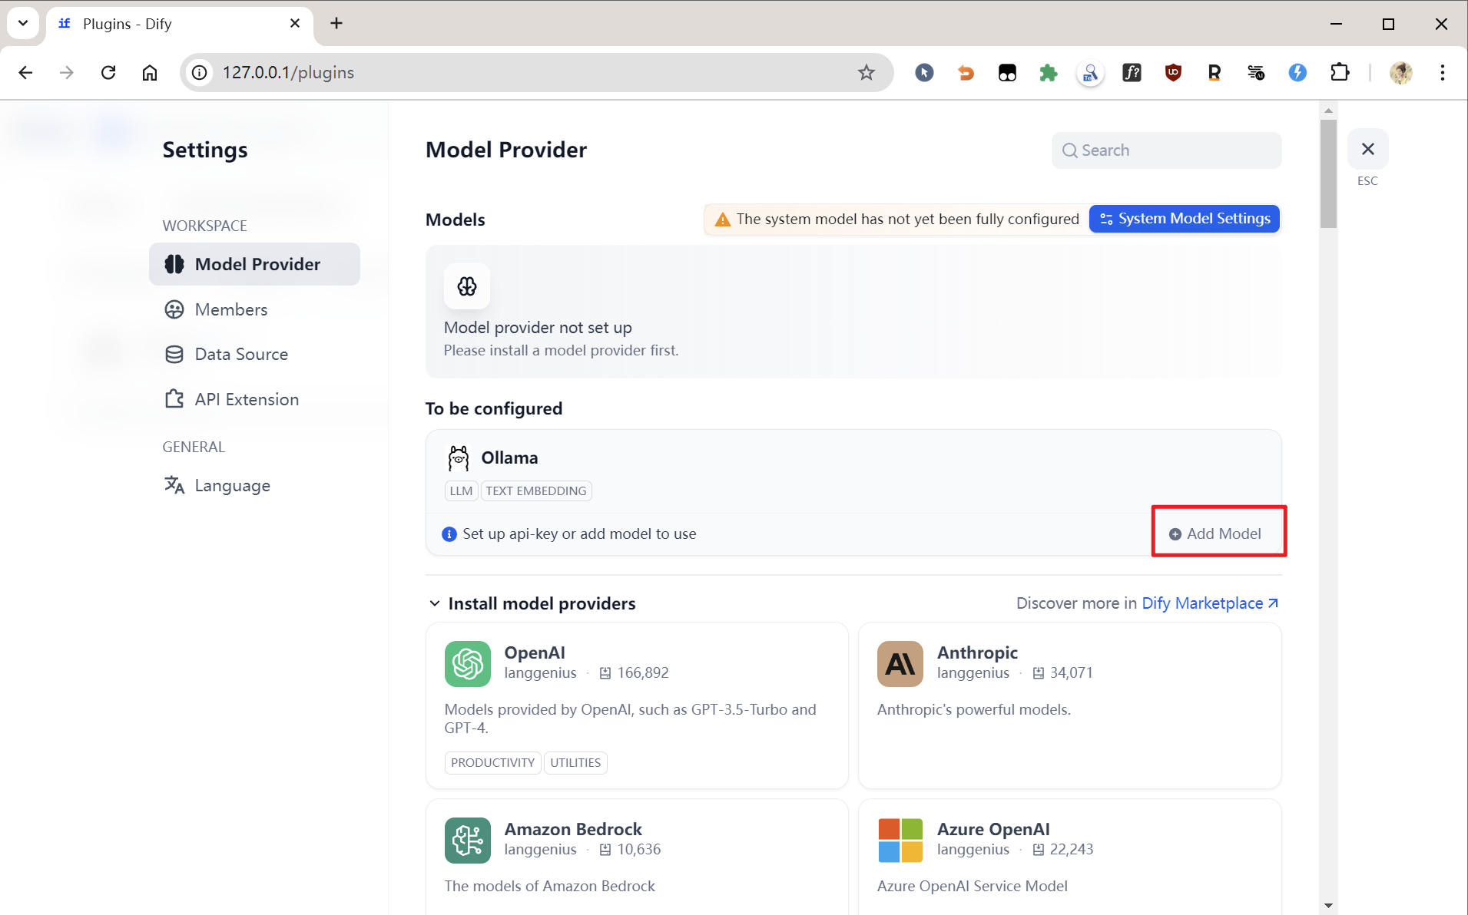Click the orange arrow extension icon
Image resolution: width=1468 pixels, height=915 pixels.
pos(966,72)
